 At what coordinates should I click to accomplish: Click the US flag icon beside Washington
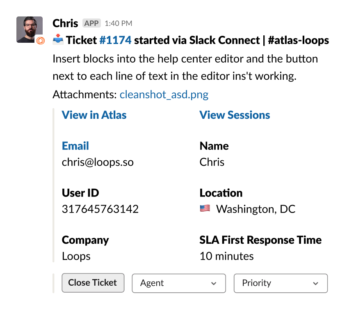point(205,209)
